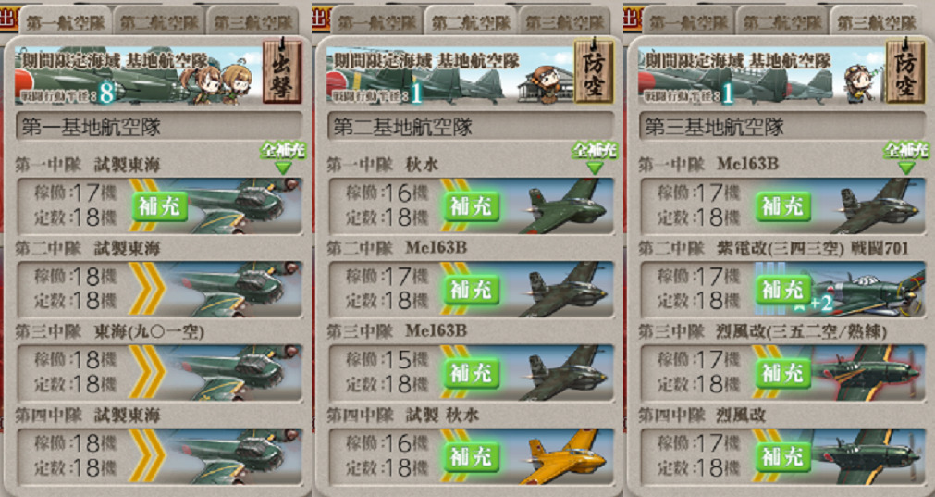Click the 第一基地航空隊 name field
The width and height of the screenshot is (935, 497).
coord(159,127)
